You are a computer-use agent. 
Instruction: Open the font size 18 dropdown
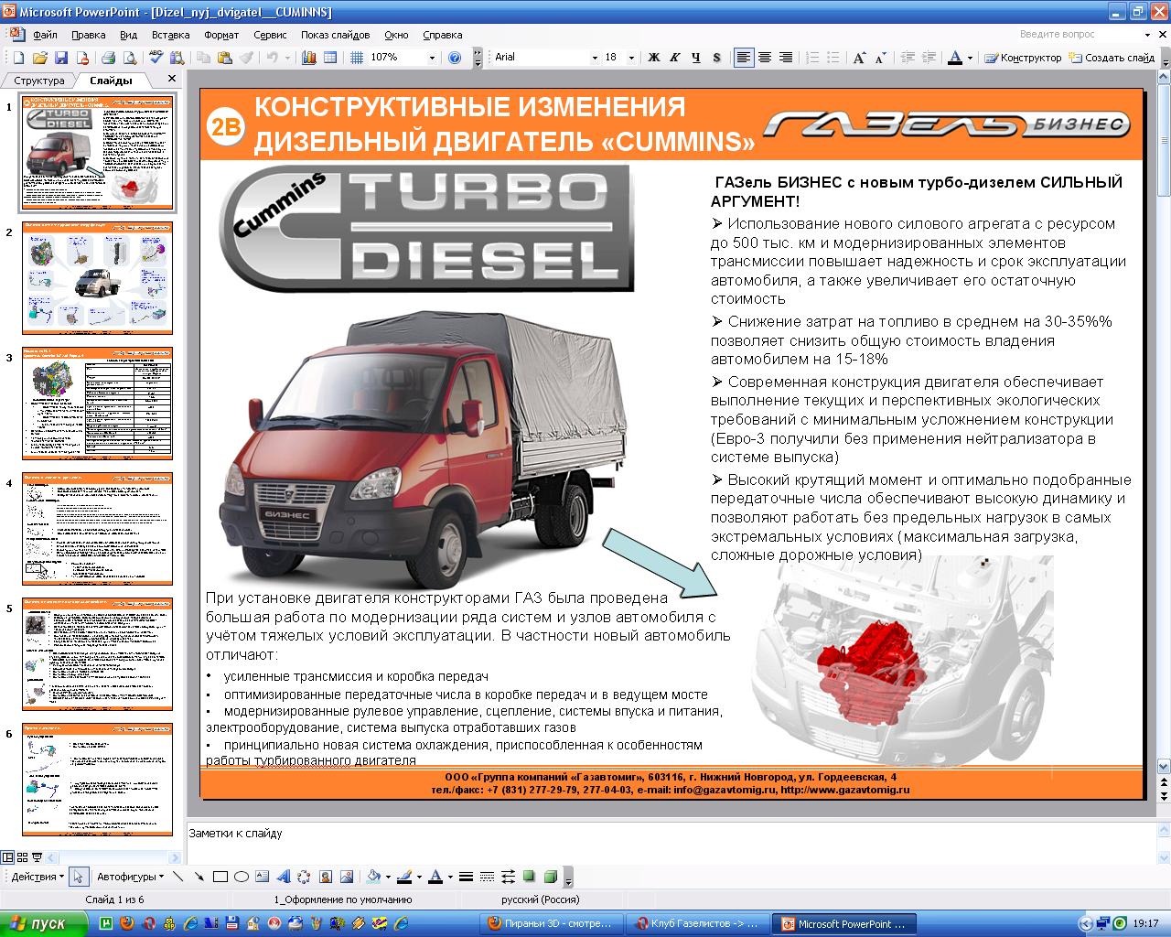click(631, 58)
